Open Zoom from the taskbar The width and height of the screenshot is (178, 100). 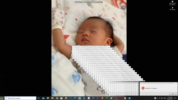tap(89, 98)
